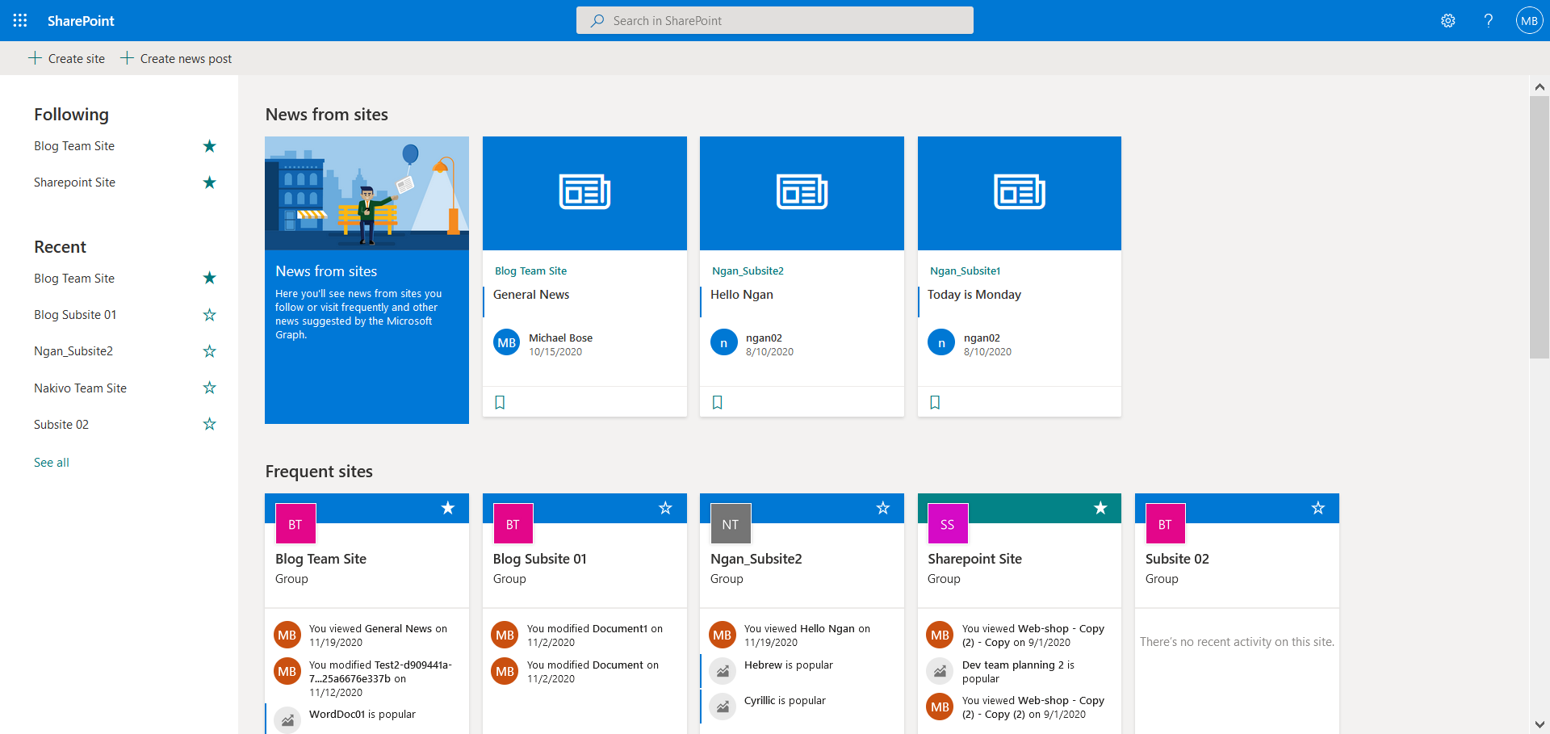Open the Hello Ngan post thumbnail
1550x734 pixels.
pyautogui.click(x=802, y=193)
